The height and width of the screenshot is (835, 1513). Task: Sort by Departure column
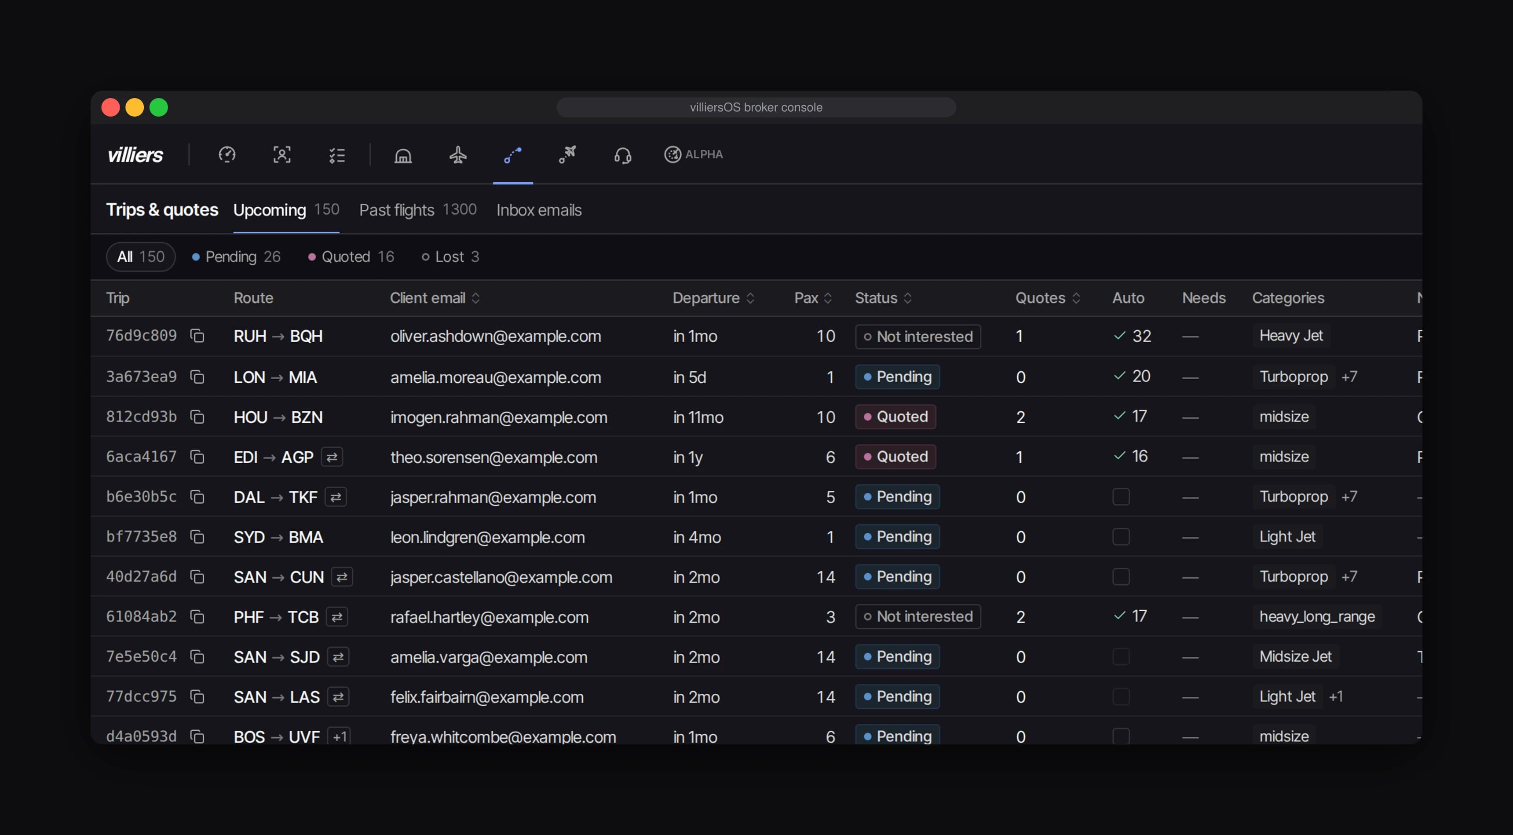tap(713, 298)
